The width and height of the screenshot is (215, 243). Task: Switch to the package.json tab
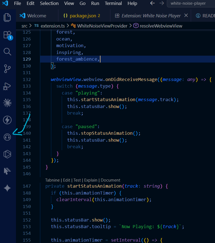click(84, 16)
